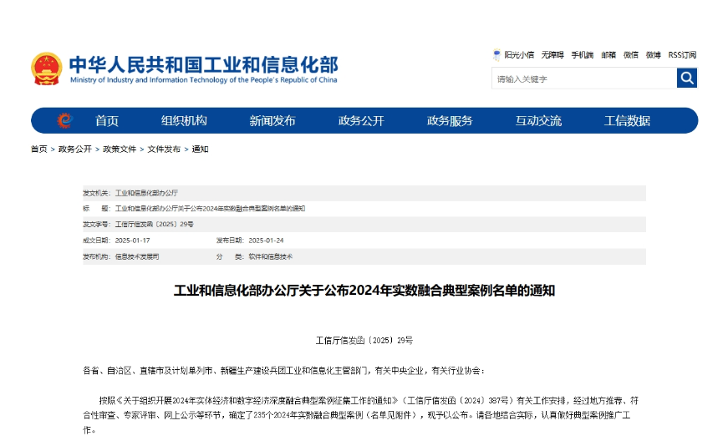
Task: Focus the 请输入关键字 search field
Action: pyautogui.click(x=584, y=79)
